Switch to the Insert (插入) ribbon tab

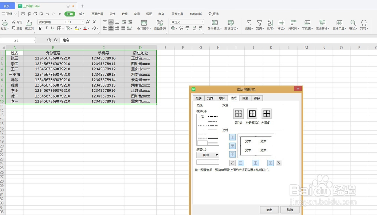click(82, 14)
